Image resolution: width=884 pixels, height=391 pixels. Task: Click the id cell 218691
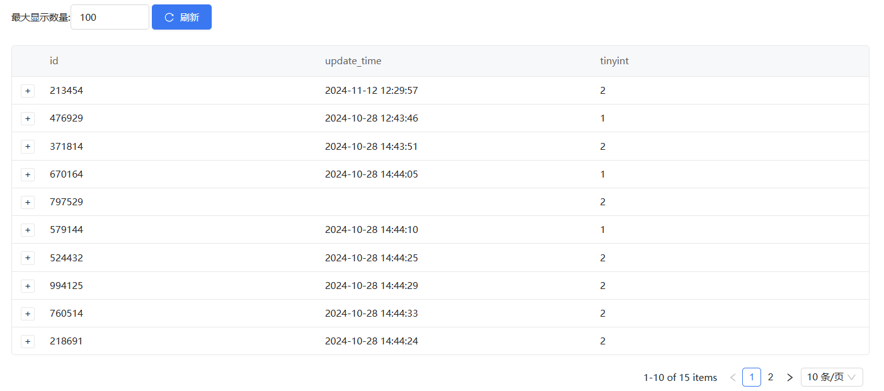click(x=66, y=341)
